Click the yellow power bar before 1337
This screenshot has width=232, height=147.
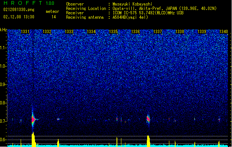[148, 141]
